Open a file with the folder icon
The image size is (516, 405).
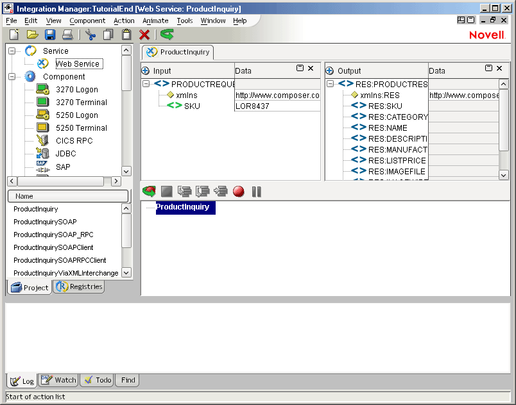[x=32, y=35]
